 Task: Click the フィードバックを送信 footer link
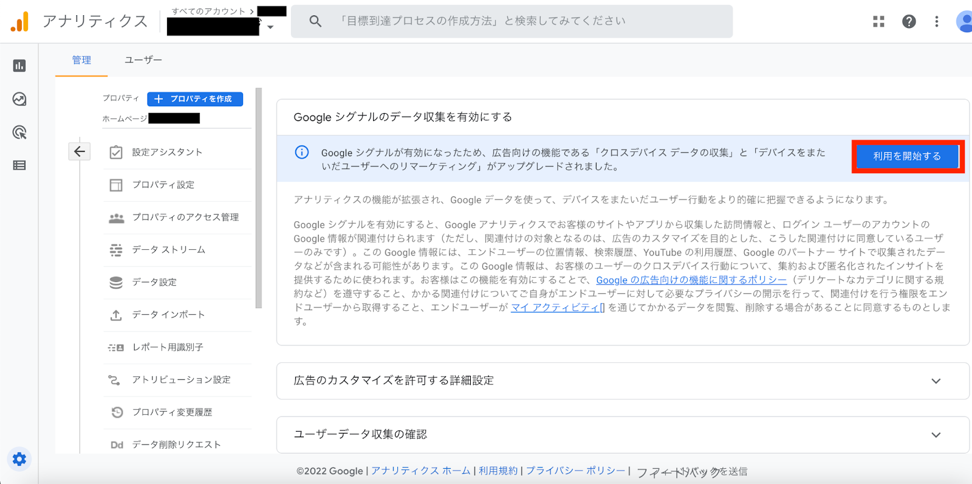click(x=691, y=472)
